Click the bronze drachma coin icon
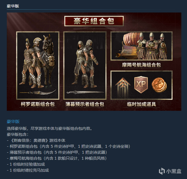187x179 pixels. point(159,85)
